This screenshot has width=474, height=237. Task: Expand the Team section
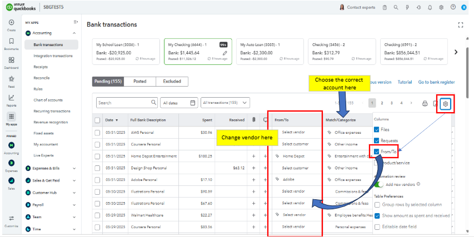(x=74, y=217)
